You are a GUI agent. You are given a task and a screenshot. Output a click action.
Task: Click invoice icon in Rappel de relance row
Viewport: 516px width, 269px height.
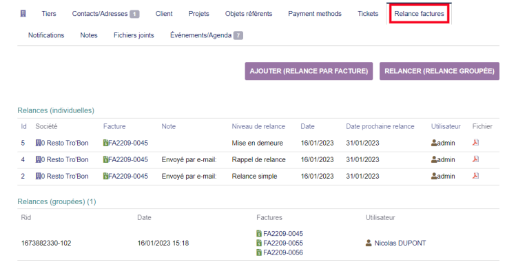[105, 159]
